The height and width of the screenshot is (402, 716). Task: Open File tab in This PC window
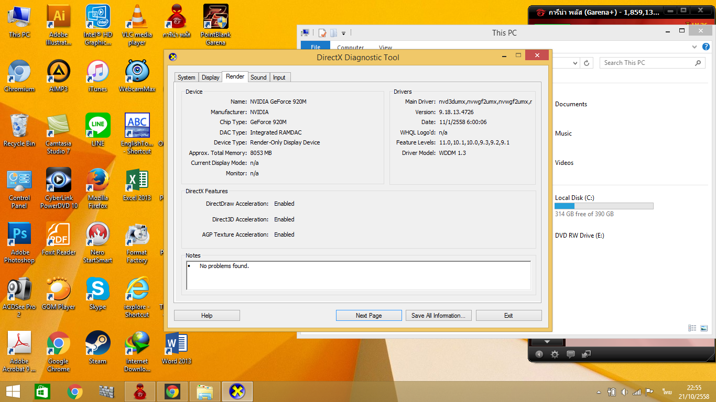(316, 48)
